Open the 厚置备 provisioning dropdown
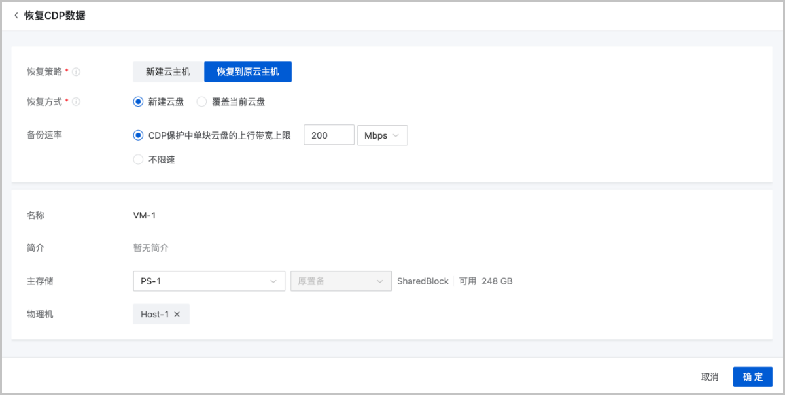Screen dimensions: 785x395 coord(341,281)
